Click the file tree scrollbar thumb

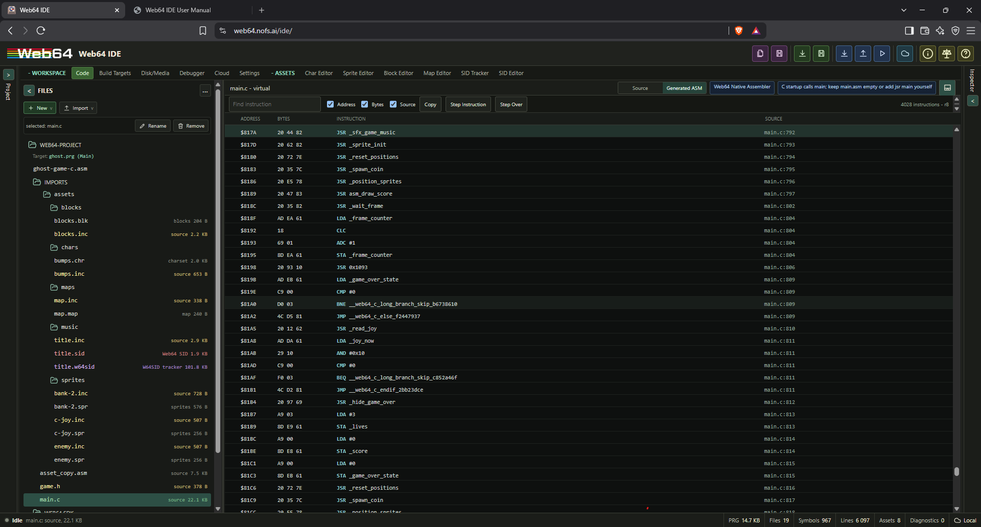[218, 271]
